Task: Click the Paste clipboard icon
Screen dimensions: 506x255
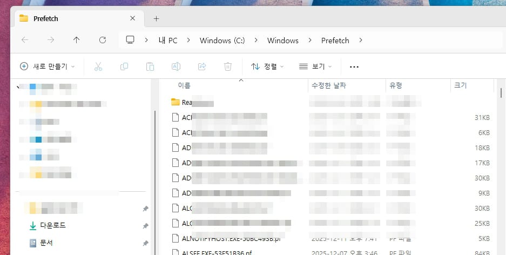Action: tap(150, 66)
